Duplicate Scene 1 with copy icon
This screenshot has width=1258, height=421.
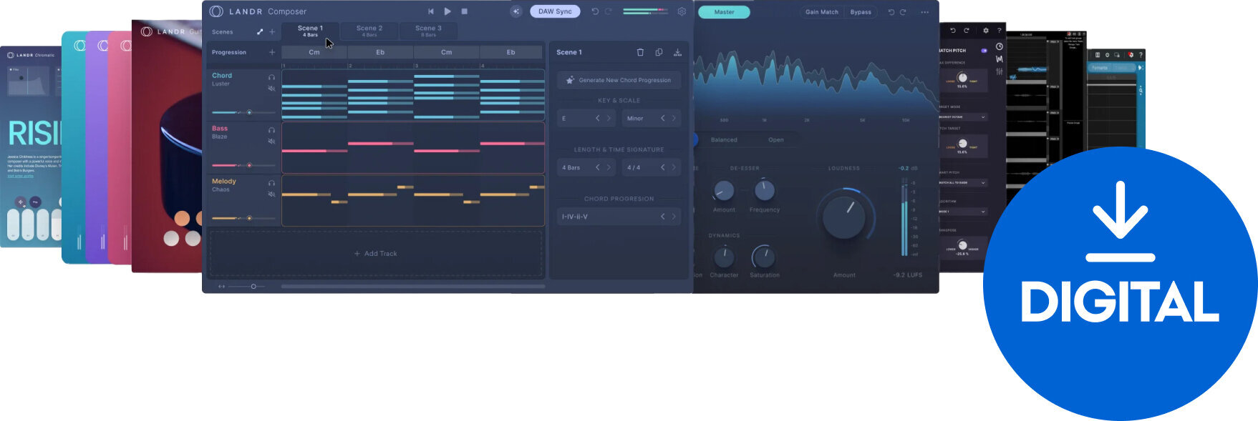(x=659, y=52)
